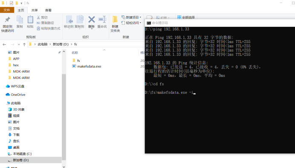Open Videos folder in sidebar
This screenshot has height=168, width=295.
pos(14,116)
